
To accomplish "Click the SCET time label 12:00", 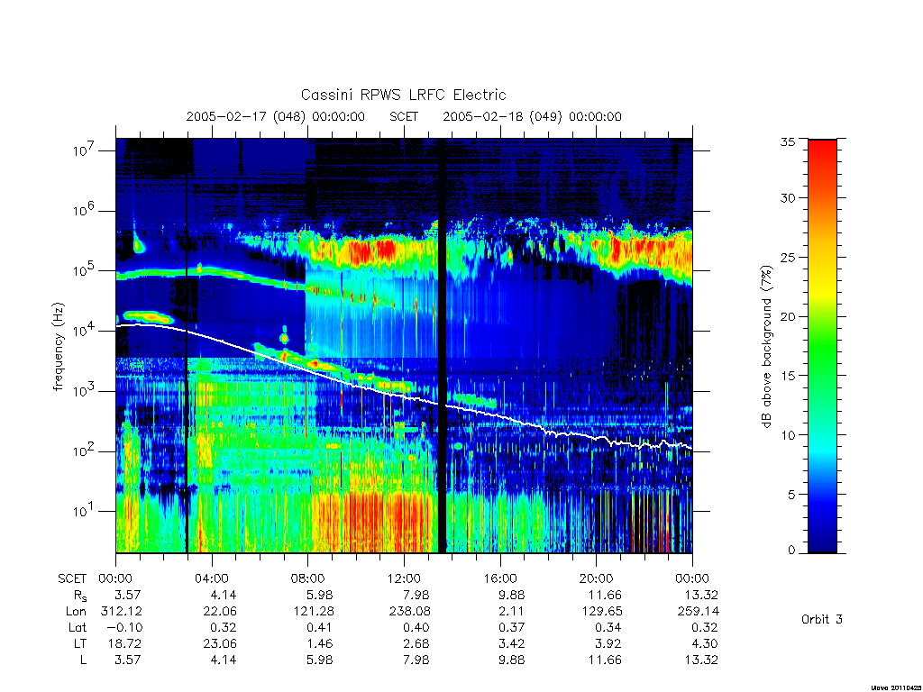I will click(x=404, y=578).
